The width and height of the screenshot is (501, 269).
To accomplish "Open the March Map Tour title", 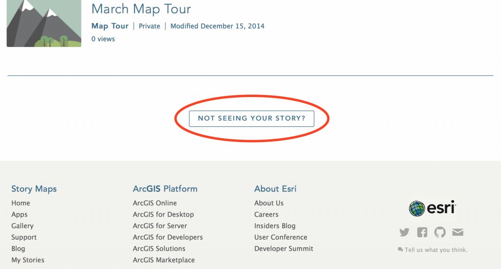I will 141,9.
